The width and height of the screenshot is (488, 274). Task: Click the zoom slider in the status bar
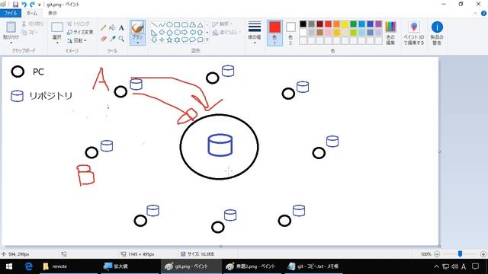point(460,254)
